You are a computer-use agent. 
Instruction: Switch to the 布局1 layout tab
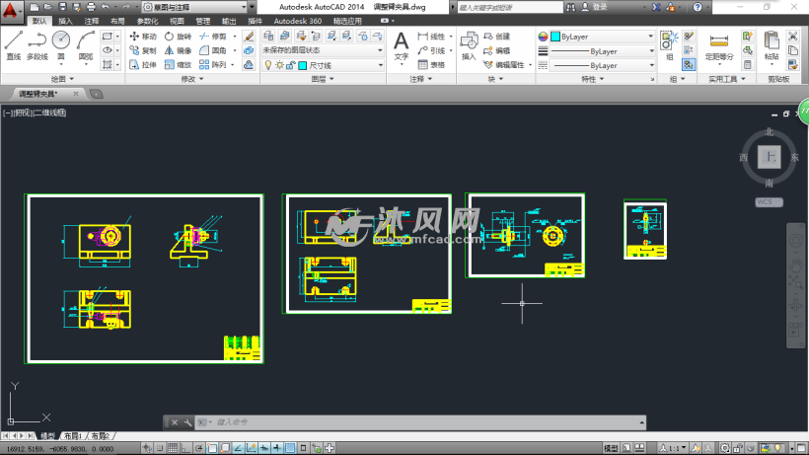tap(73, 436)
